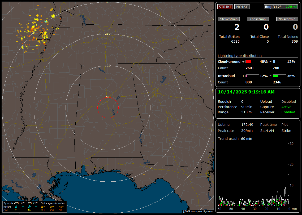This screenshot has height=215, width=302.
Task: Click the old -IC yellow dash symbol
Action: click(x=23, y=210)
